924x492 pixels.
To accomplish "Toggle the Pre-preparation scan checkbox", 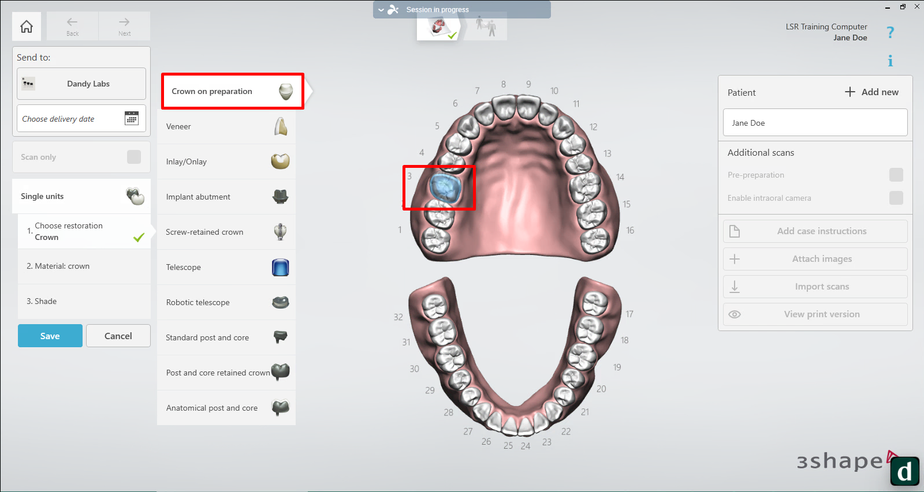I will (x=896, y=175).
